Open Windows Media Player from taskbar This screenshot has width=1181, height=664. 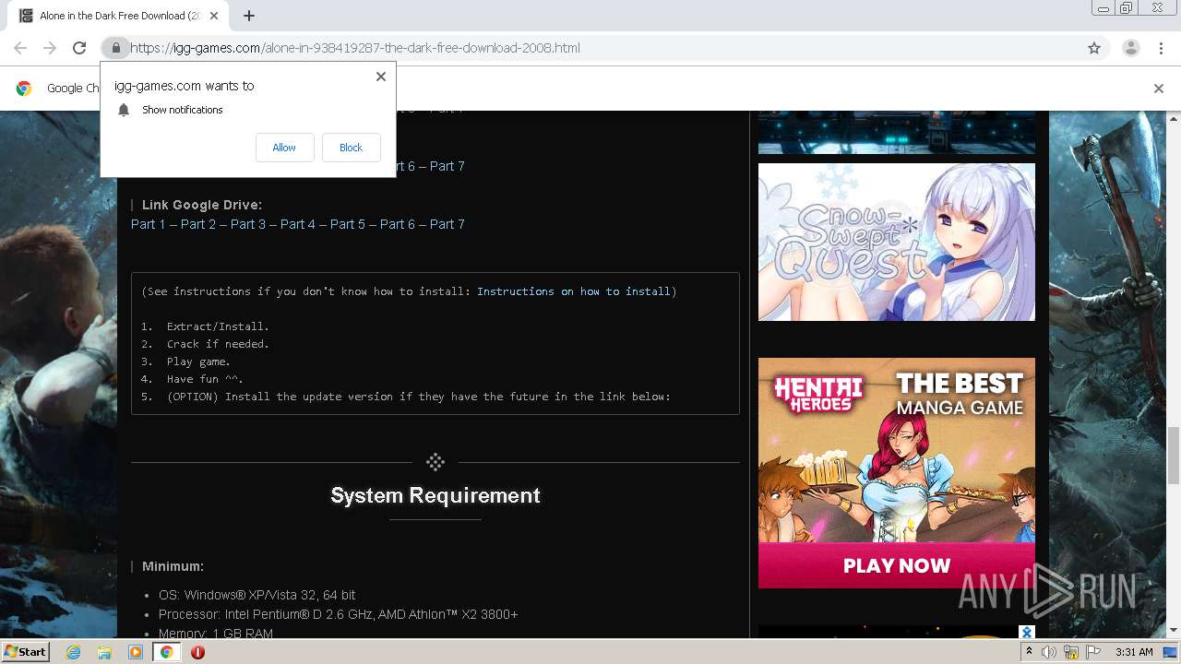point(136,652)
